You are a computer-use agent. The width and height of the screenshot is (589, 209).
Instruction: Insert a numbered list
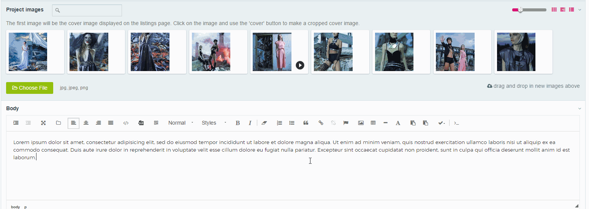pos(280,123)
